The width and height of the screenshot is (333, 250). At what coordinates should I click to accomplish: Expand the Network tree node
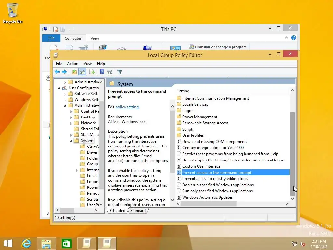pyautogui.click(x=71, y=123)
